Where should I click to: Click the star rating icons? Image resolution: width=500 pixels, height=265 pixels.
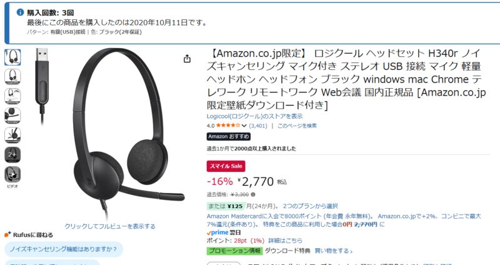click(x=228, y=126)
